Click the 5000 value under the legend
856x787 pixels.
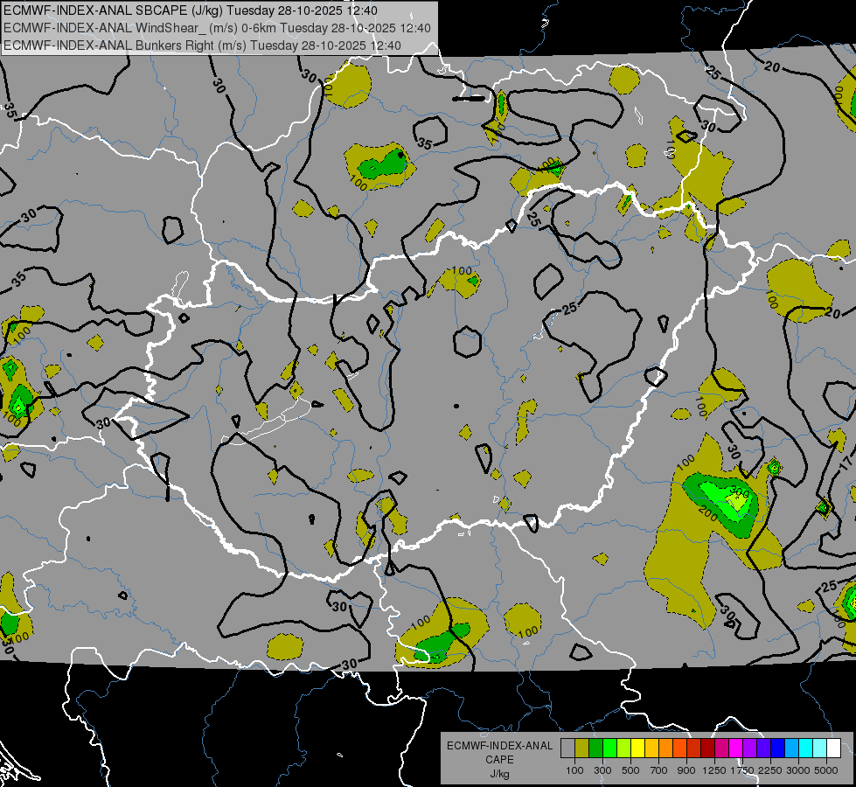tap(826, 770)
